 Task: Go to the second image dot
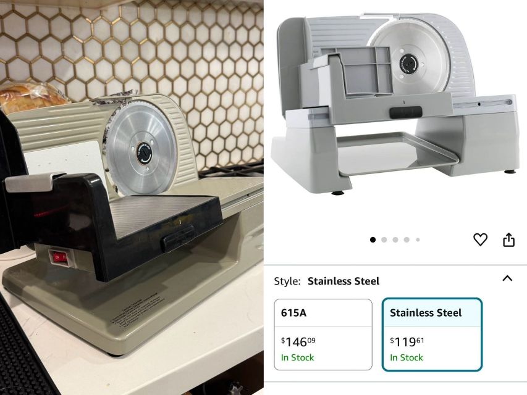(x=384, y=239)
